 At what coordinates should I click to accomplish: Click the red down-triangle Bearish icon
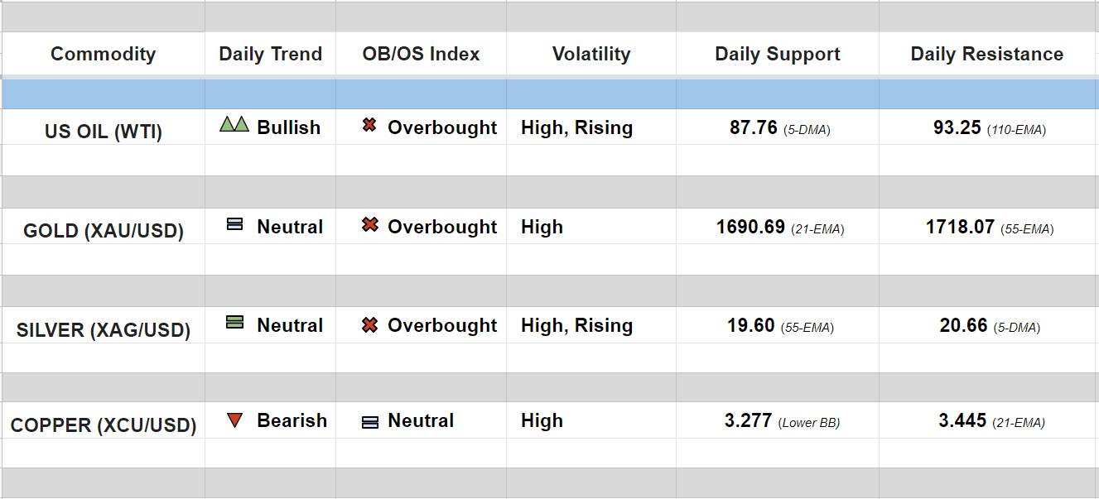coord(234,420)
